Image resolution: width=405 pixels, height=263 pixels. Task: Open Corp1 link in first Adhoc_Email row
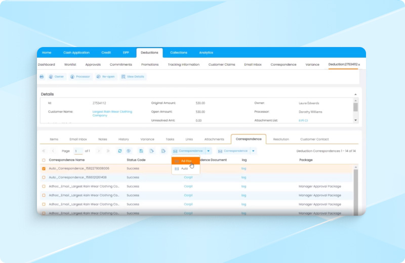click(x=188, y=186)
